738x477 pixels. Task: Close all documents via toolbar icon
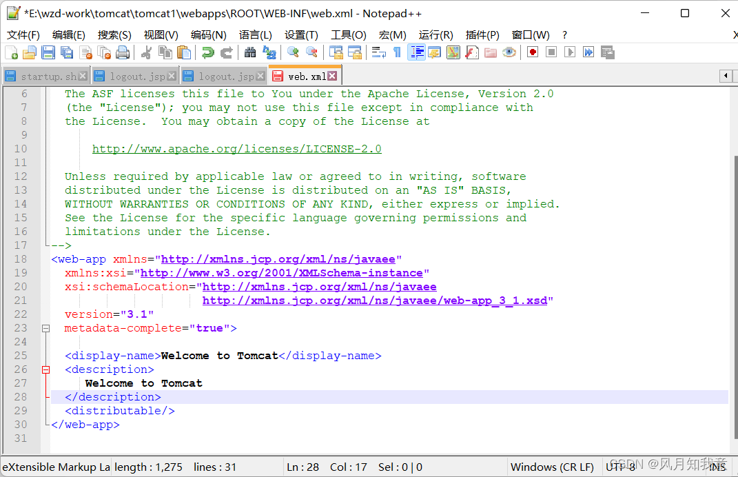tap(104, 52)
